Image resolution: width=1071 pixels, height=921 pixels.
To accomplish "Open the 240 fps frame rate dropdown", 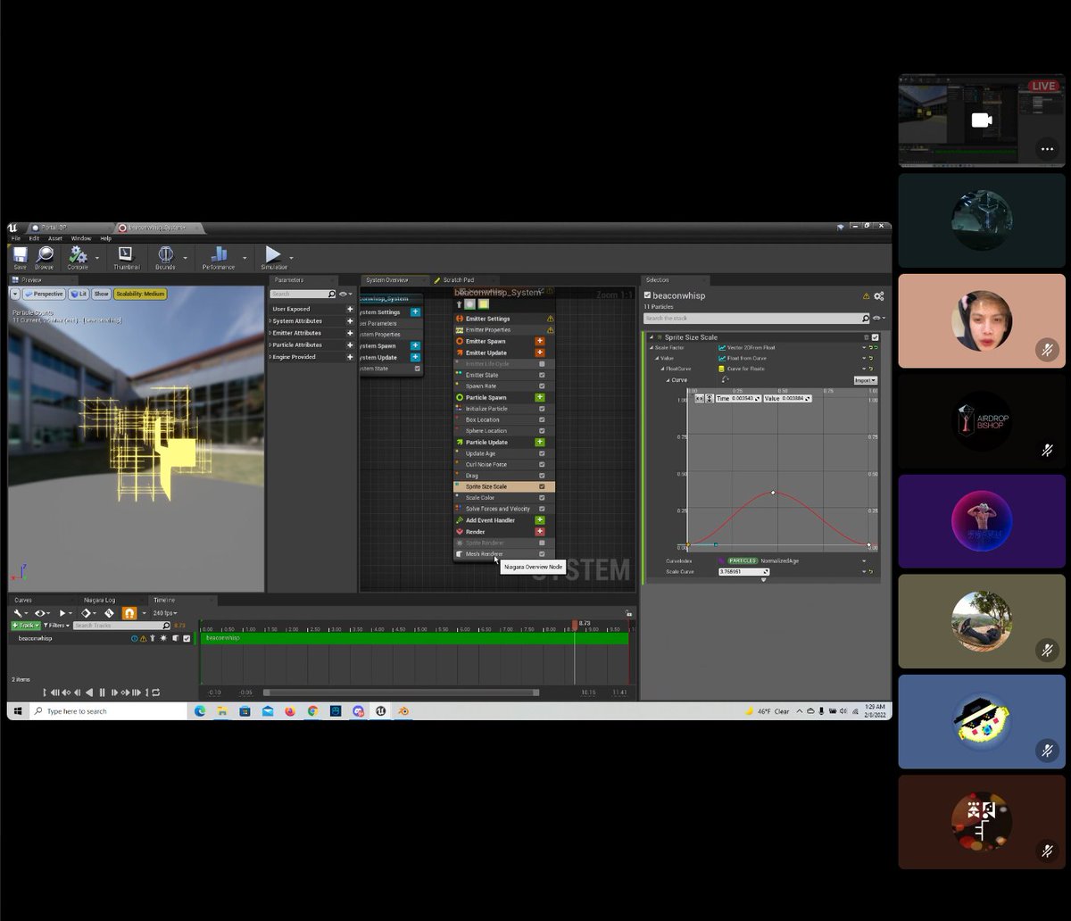I will (x=164, y=613).
